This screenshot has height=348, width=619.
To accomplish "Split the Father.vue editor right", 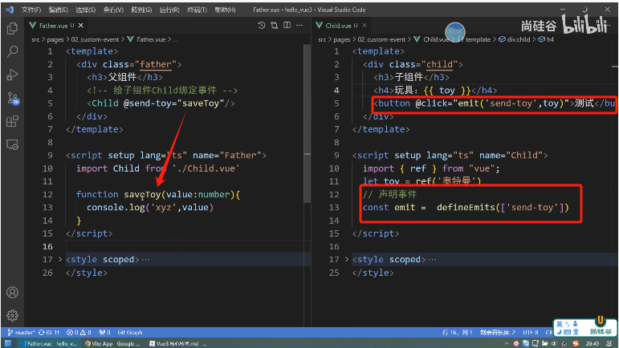I will 287,25.
